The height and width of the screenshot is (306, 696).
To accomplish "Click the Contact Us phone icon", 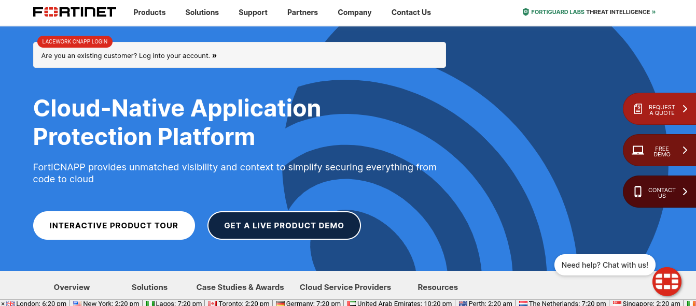I will [638, 192].
